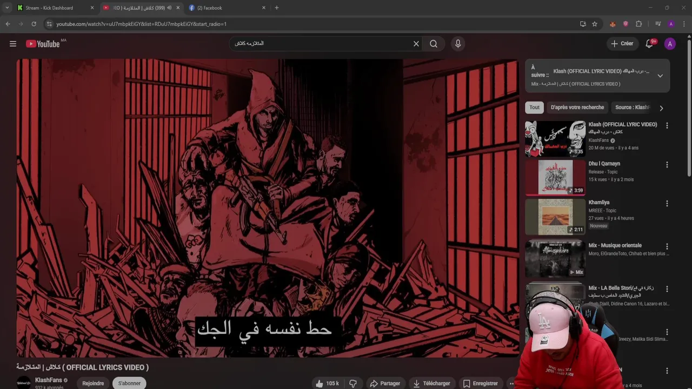Share video with Partager
The image size is (692, 389).
pos(385,384)
